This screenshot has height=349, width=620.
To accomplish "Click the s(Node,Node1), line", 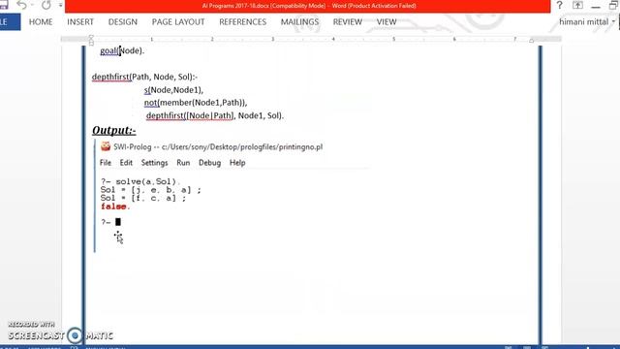I will [x=173, y=90].
